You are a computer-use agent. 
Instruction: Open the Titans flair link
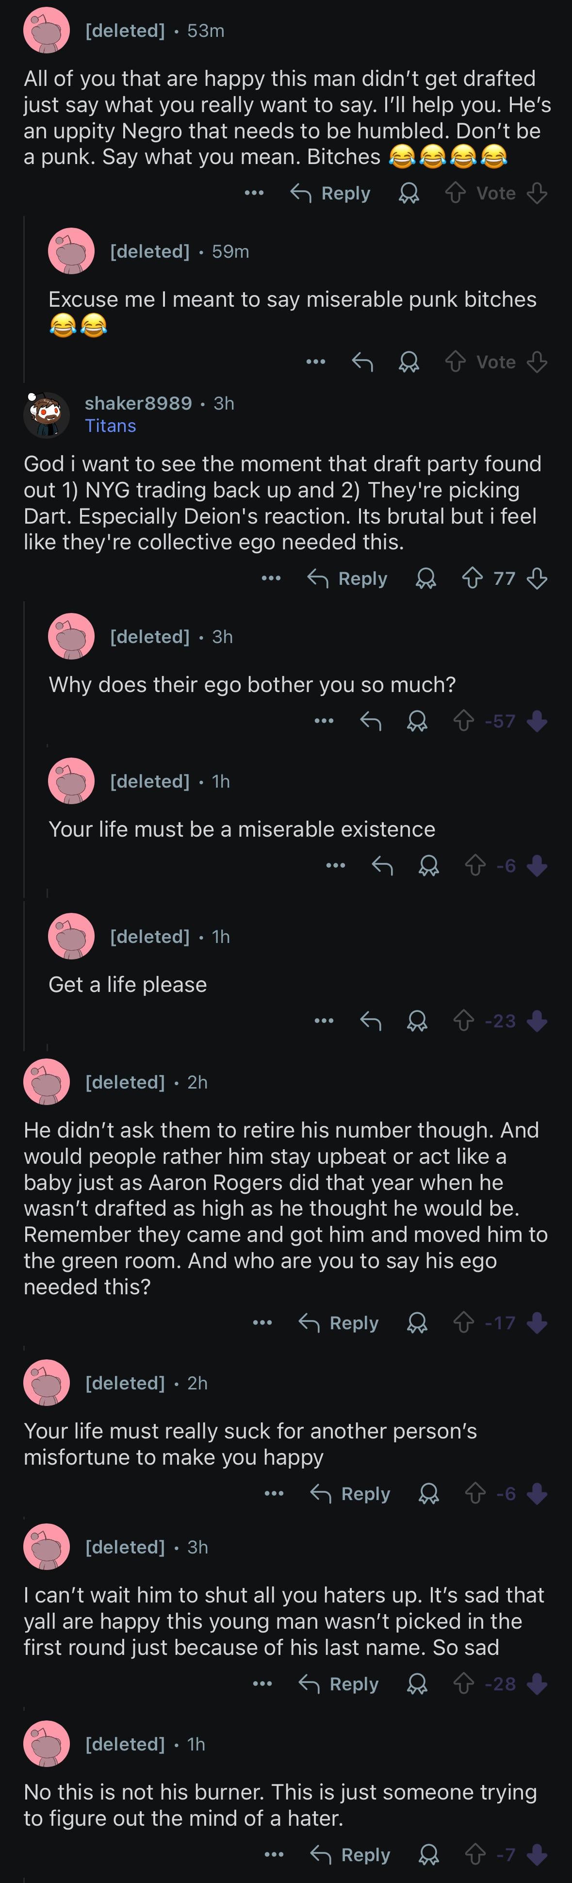tap(110, 426)
